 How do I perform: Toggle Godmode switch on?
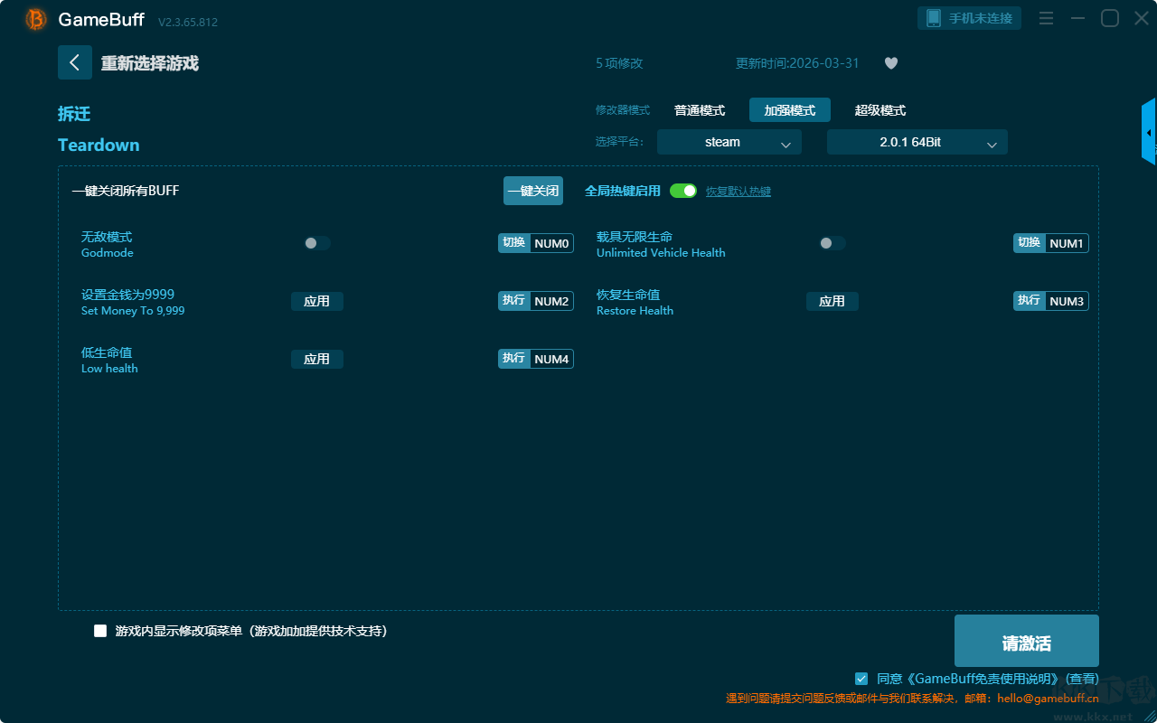(317, 243)
